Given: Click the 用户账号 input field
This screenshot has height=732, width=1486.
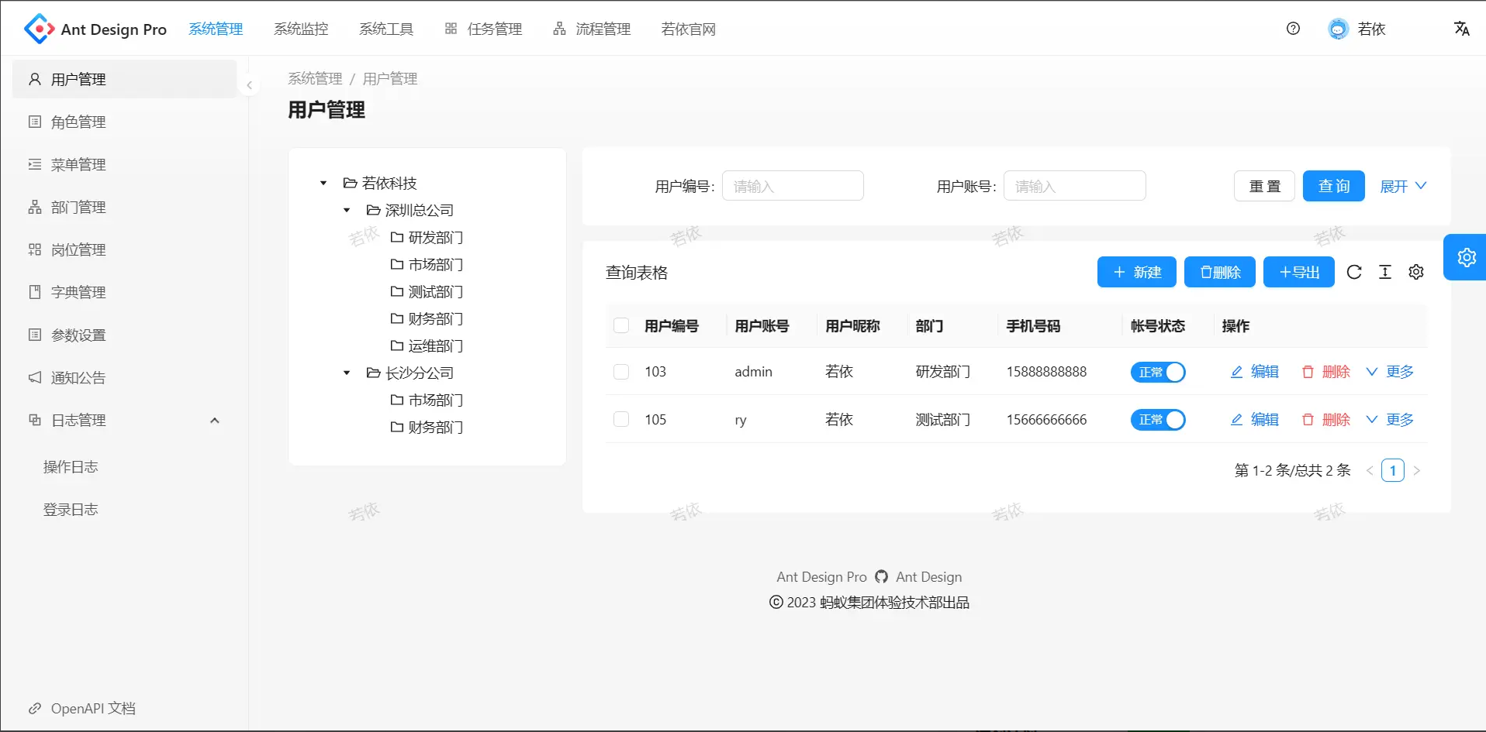Looking at the screenshot, I should [1075, 186].
